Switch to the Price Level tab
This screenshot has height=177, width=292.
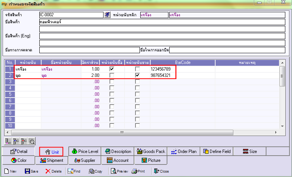(x=85, y=151)
